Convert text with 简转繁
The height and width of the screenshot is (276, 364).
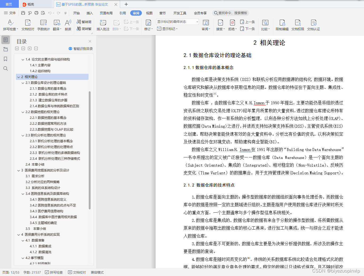84,29
